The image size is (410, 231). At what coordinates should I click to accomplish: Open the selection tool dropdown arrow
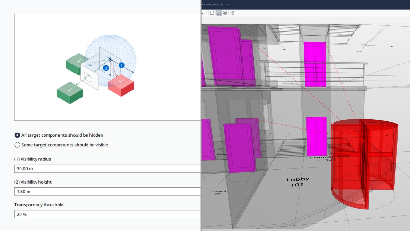pos(206,13)
